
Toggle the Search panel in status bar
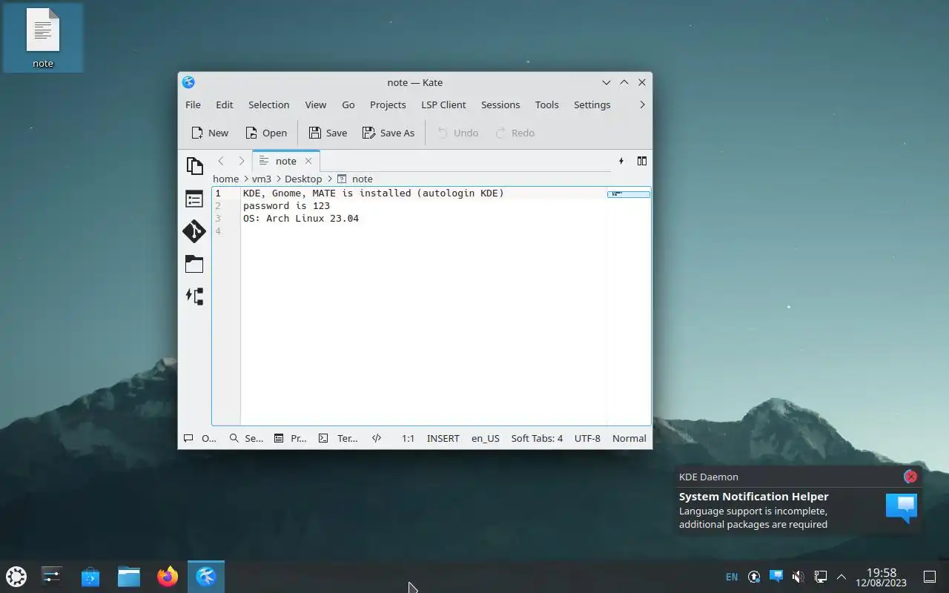tap(246, 438)
